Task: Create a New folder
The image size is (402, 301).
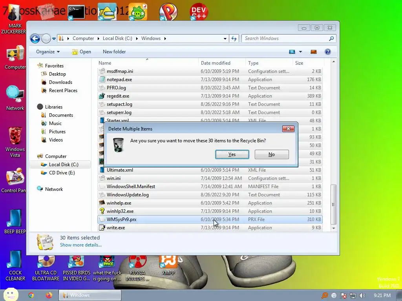Action: 114,52
